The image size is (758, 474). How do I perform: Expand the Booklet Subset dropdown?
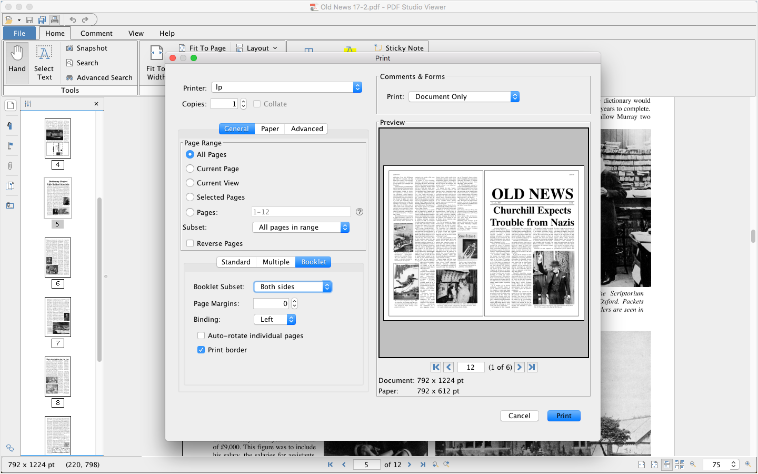[x=293, y=287]
